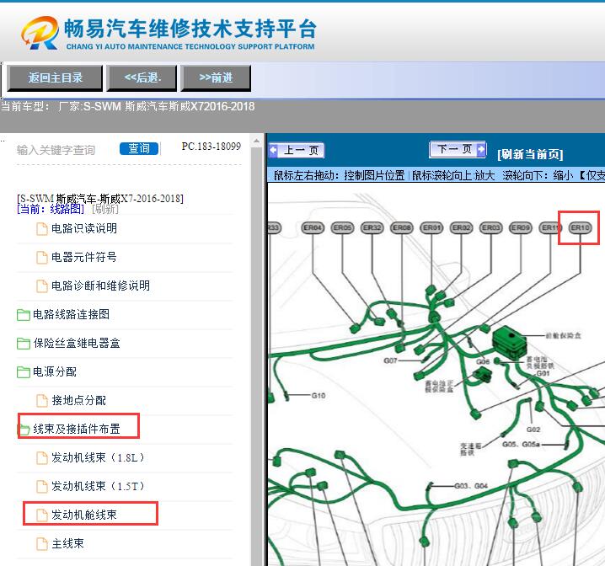The height and width of the screenshot is (566, 605).
Task: Select connector label ER02 in the diagram
Action: coord(461,227)
